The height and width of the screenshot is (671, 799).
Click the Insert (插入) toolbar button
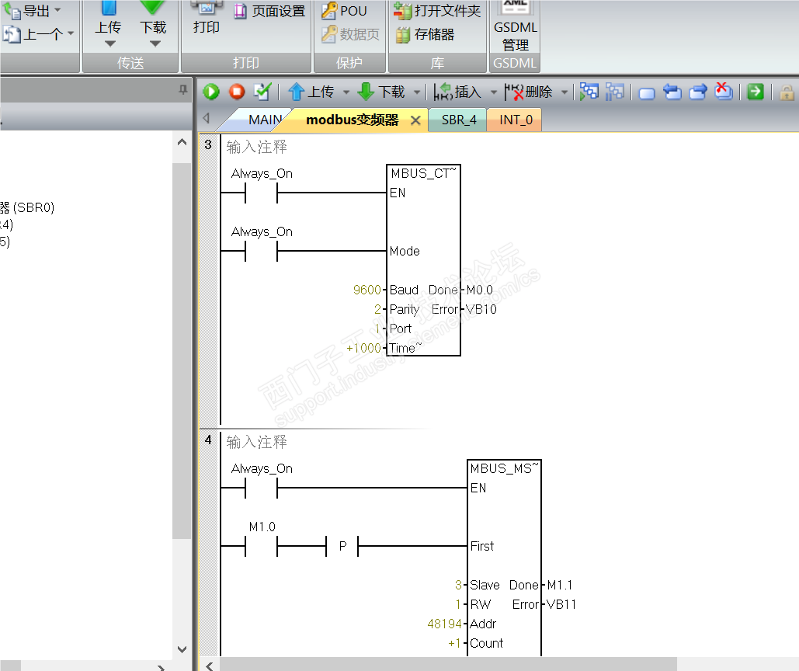coord(457,92)
